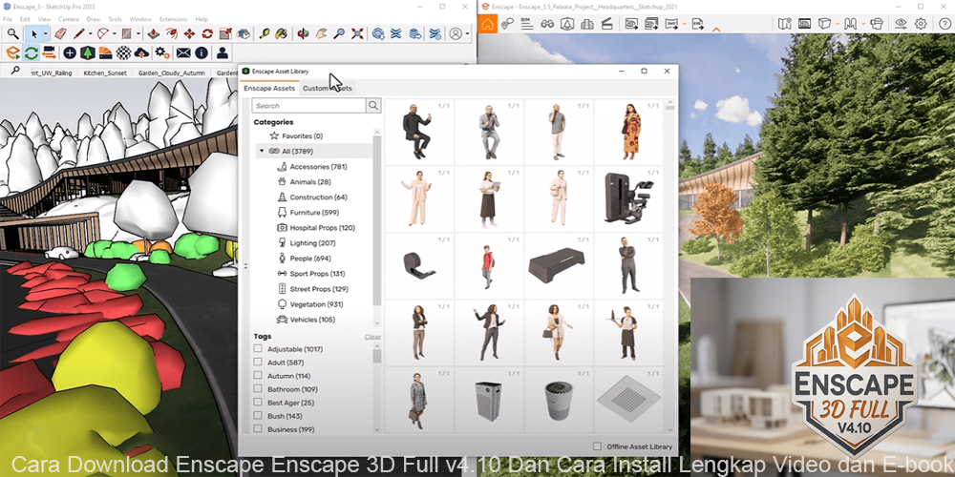This screenshot has height=477, width=955.
Task: Select the Vegetation (931) category
Action: pyautogui.click(x=310, y=304)
